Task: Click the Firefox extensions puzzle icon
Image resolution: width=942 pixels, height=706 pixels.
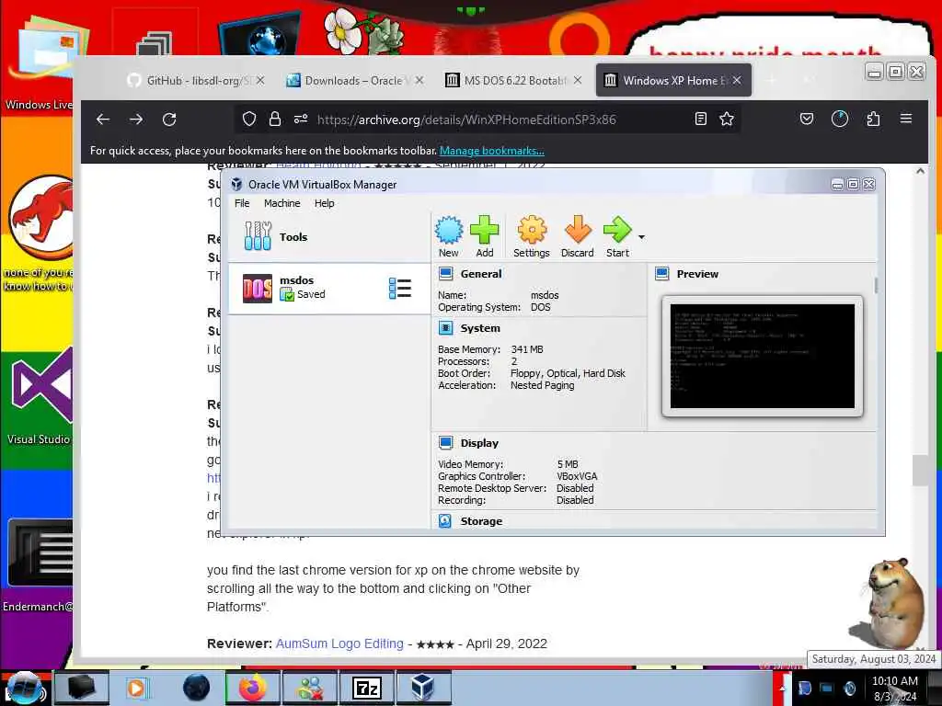Action: tap(873, 119)
